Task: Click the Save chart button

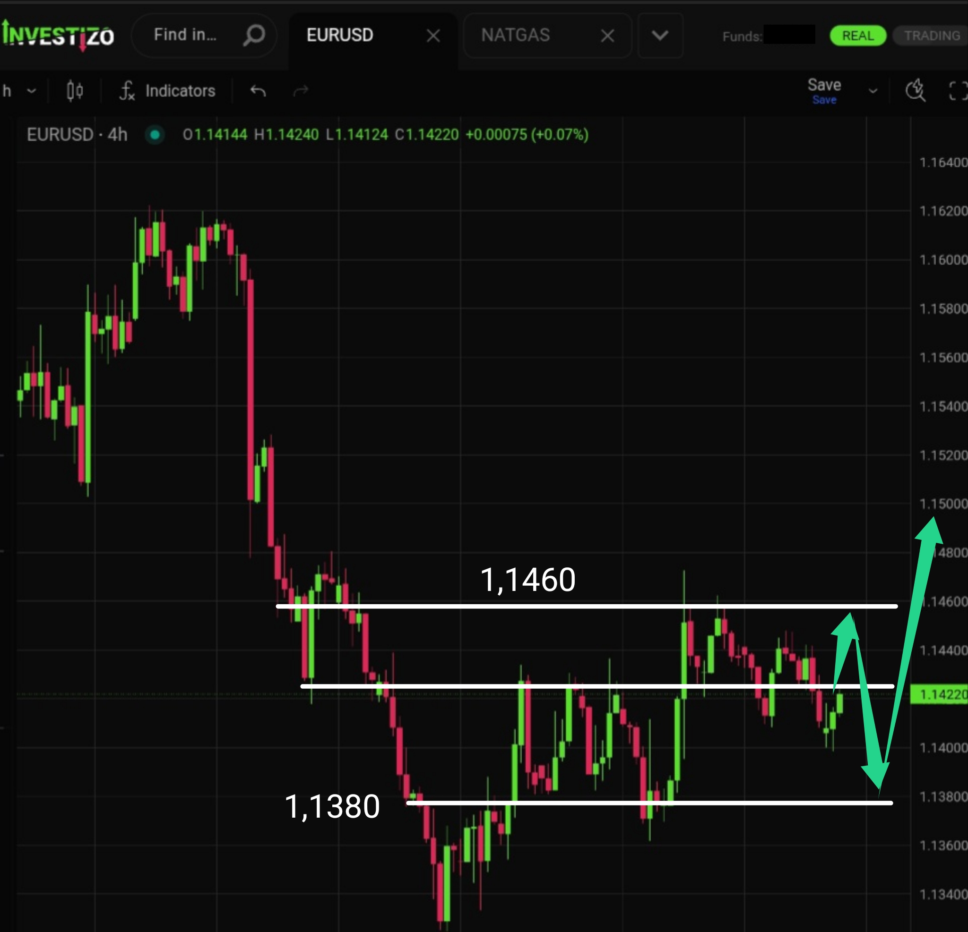Action: click(824, 91)
